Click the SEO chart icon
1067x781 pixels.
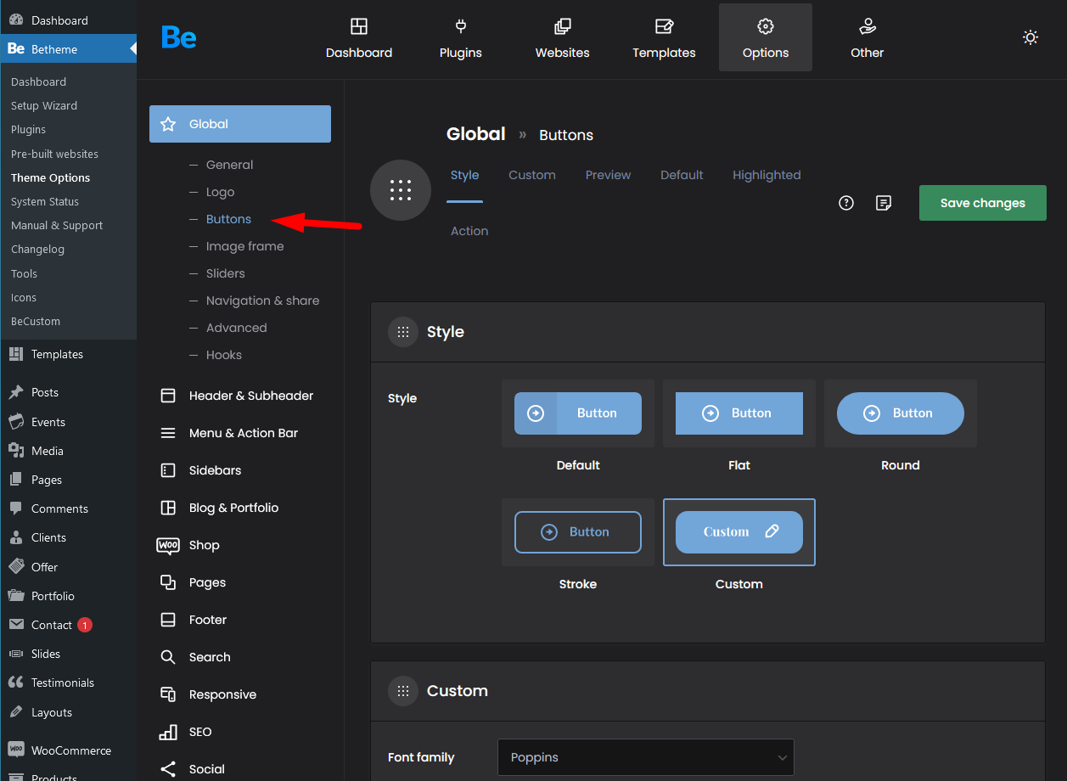point(168,732)
